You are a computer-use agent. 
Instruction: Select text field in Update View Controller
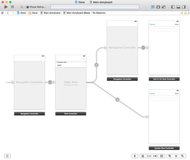tap(164, 99)
